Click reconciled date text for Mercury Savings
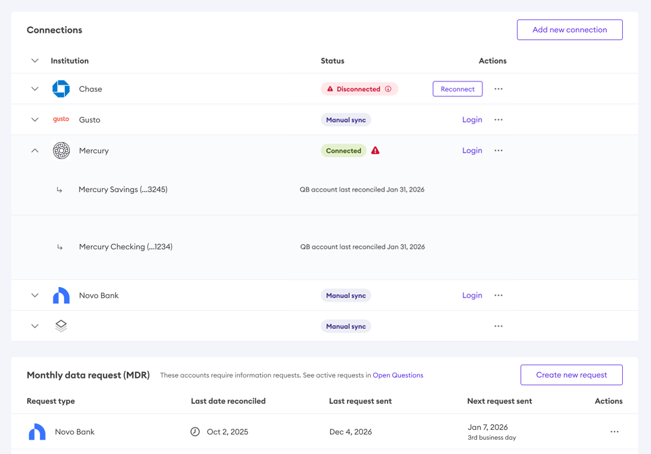Image resolution: width=651 pixels, height=454 pixels. click(362, 190)
